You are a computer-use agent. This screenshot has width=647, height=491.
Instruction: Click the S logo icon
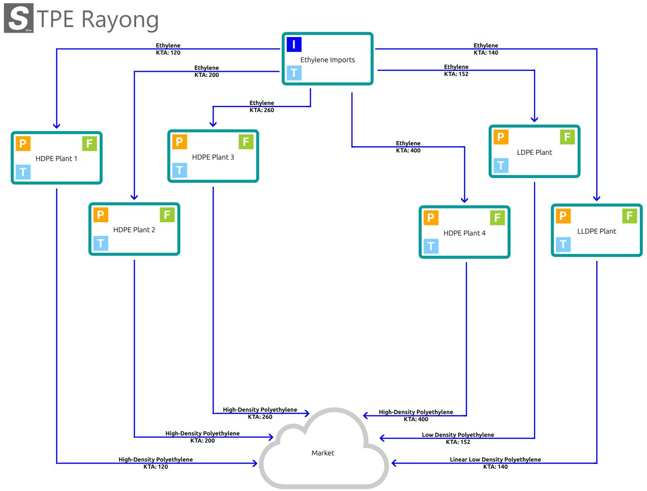click(x=18, y=18)
